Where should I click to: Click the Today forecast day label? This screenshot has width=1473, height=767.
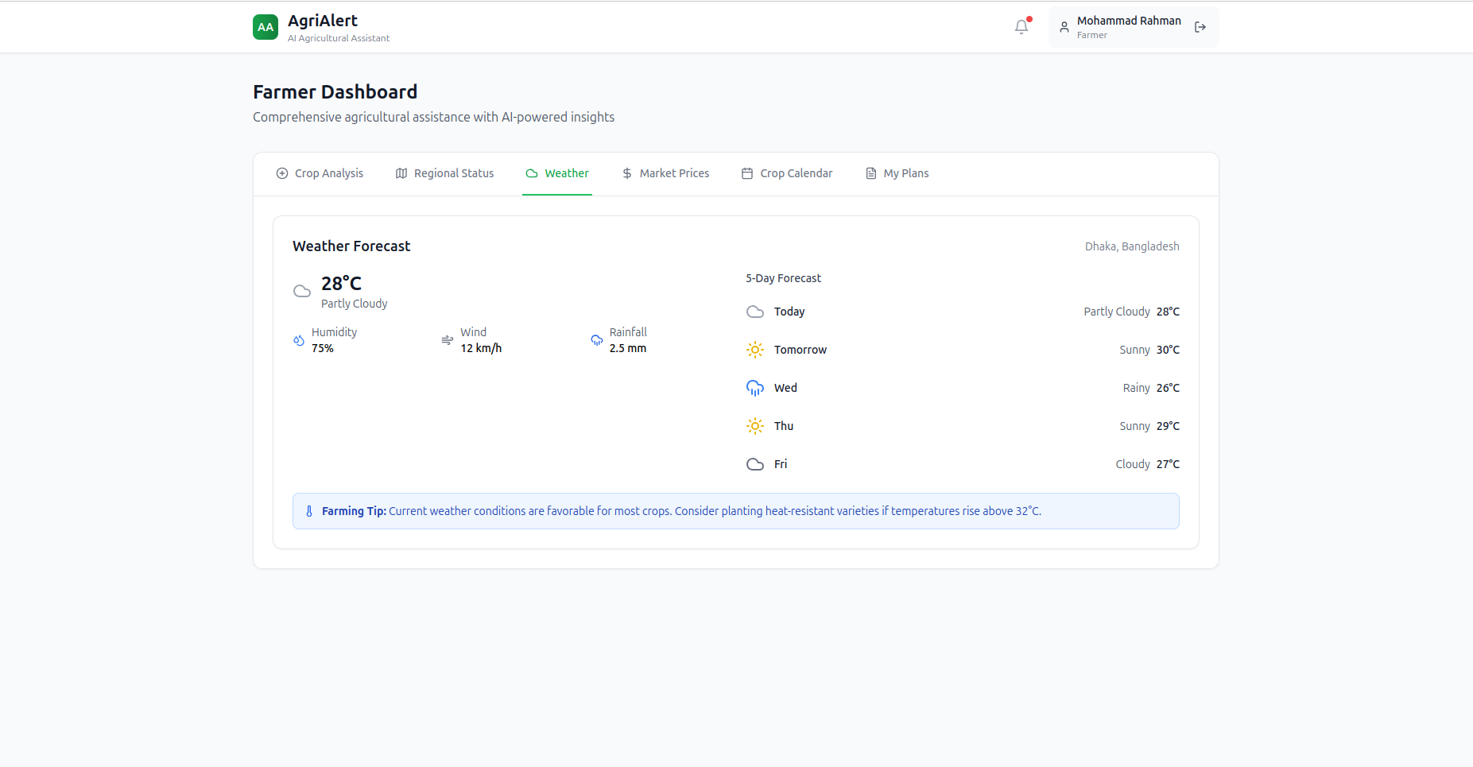(x=789, y=312)
